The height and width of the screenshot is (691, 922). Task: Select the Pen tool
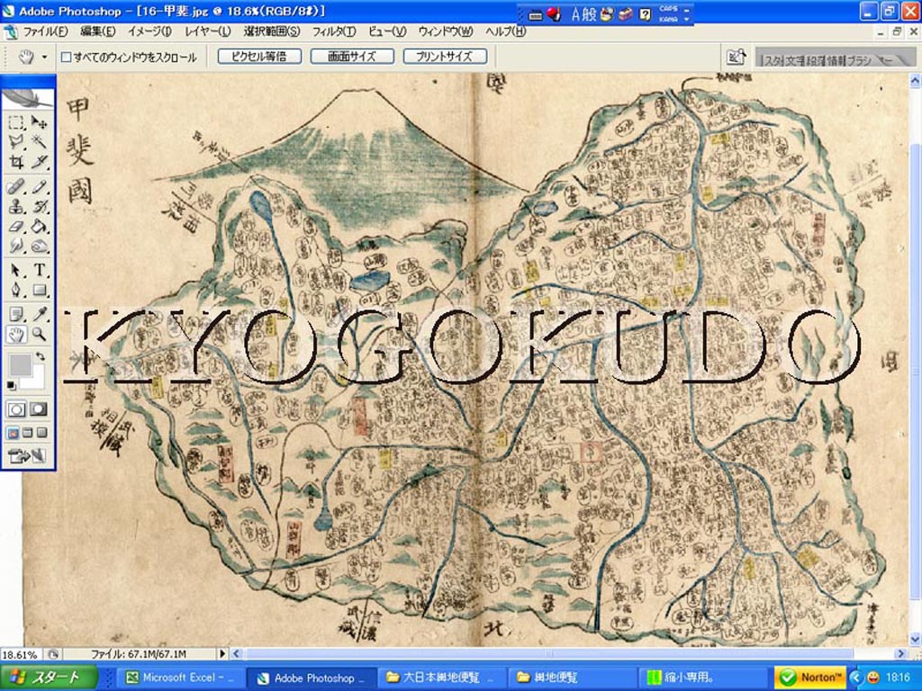pos(16,291)
